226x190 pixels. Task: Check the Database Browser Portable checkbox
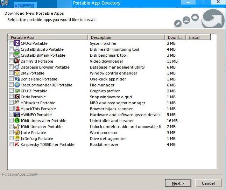(11, 67)
